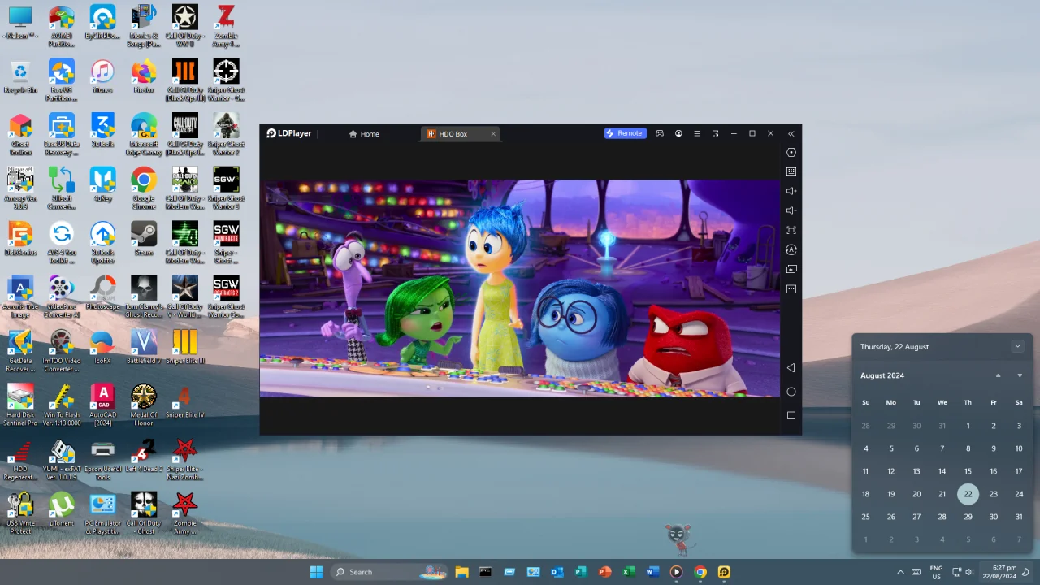Select the Medal Of Honor desktop shortcut
This screenshot has height=585, width=1040.
pos(144,405)
